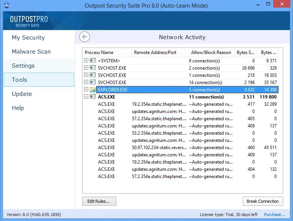Go to the Settings section
The image size is (293, 221).
click(39, 66)
